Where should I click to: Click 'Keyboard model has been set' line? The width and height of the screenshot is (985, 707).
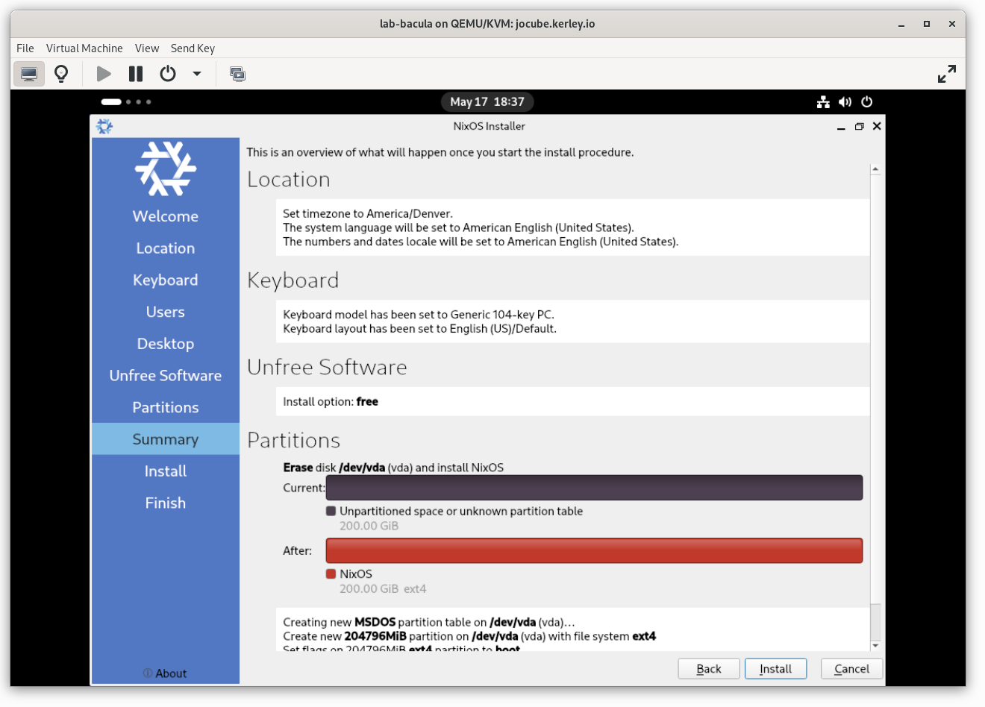419,315
